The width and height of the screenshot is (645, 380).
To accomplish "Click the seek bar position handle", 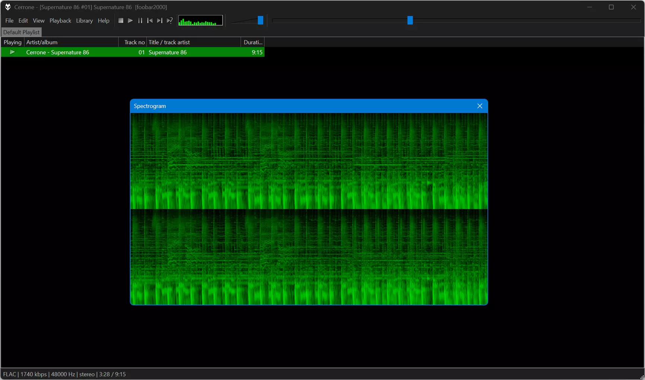I will [x=410, y=20].
